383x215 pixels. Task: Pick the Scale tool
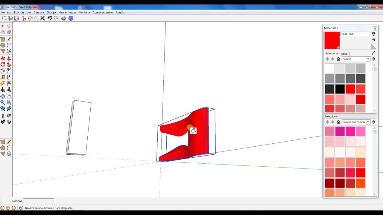click(x=3, y=70)
